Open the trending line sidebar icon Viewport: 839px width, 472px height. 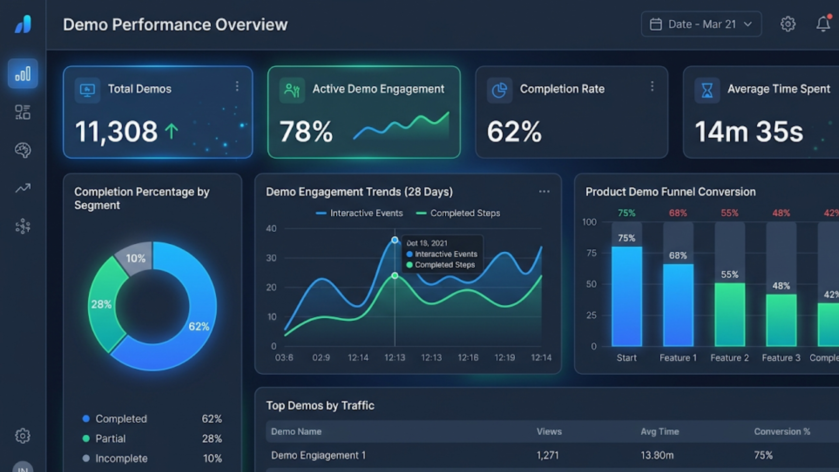click(23, 188)
